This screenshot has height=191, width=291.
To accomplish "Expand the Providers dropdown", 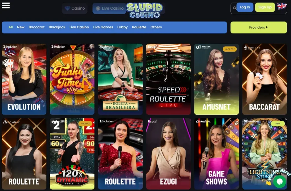I will (x=259, y=27).
